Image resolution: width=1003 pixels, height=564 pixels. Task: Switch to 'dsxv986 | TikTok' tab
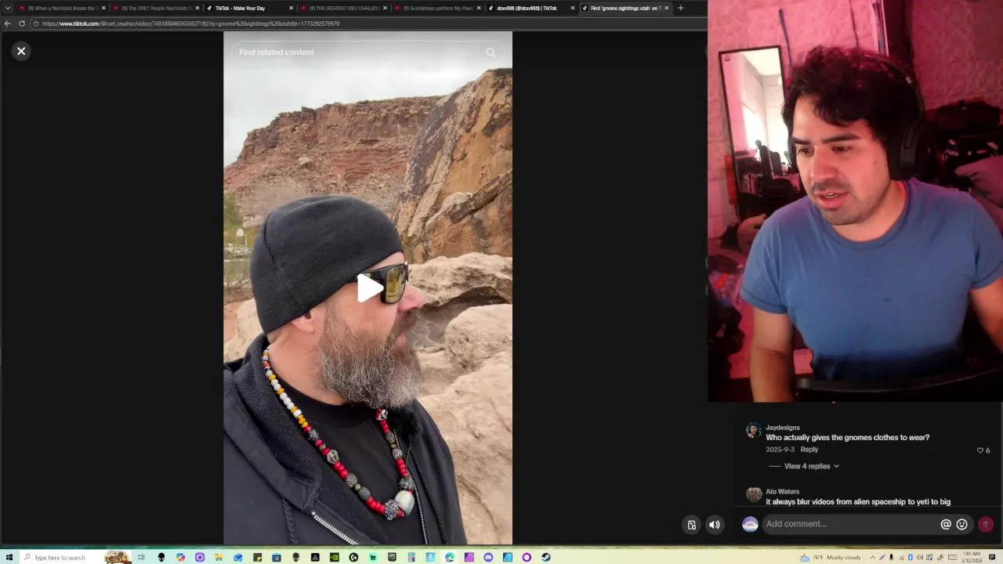530,8
